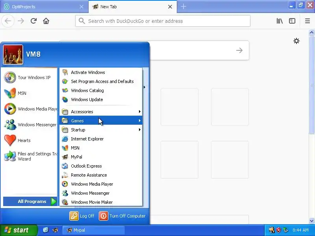Screen dimensions: 315x236
Task: Click Turn Off Computer button
Action: [x=122, y=216]
